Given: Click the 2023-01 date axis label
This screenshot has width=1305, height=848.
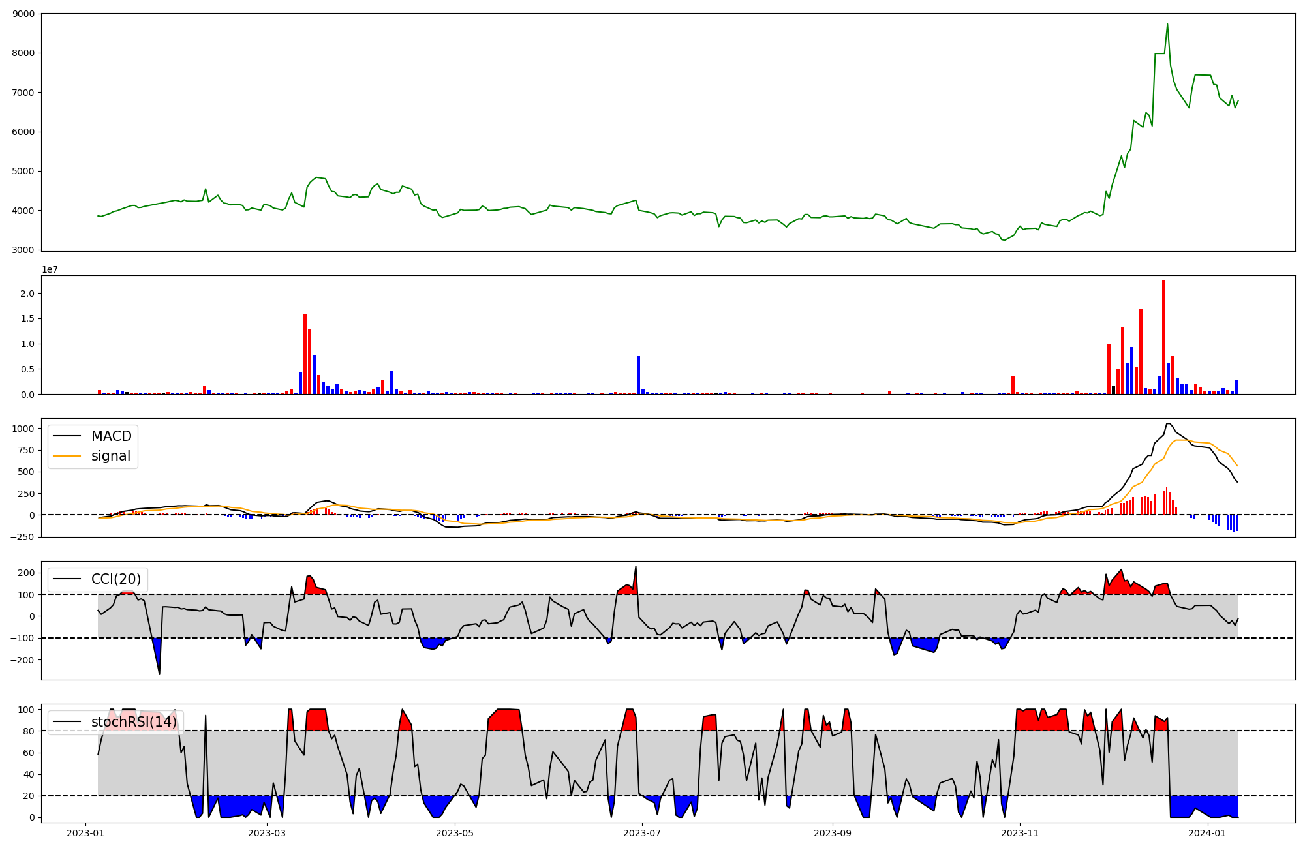Looking at the screenshot, I should 85,833.
